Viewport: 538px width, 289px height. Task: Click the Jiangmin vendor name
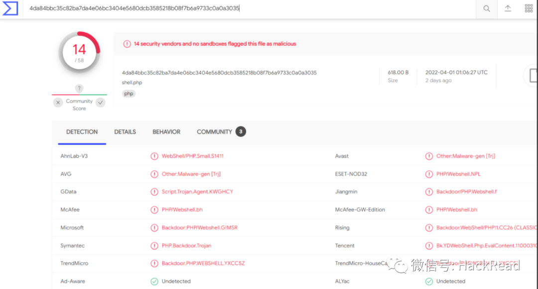point(346,192)
